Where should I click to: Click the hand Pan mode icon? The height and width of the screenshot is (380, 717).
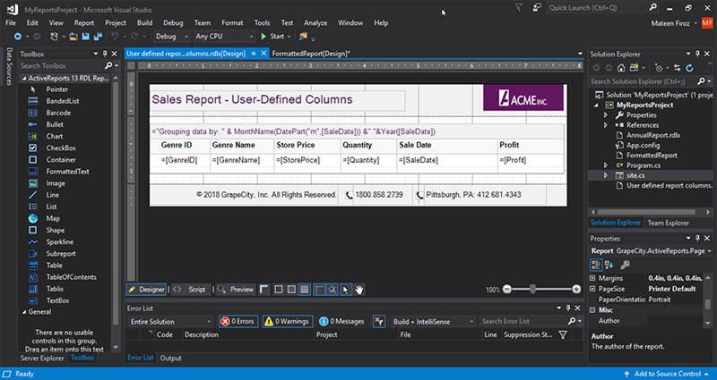(359, 289)
